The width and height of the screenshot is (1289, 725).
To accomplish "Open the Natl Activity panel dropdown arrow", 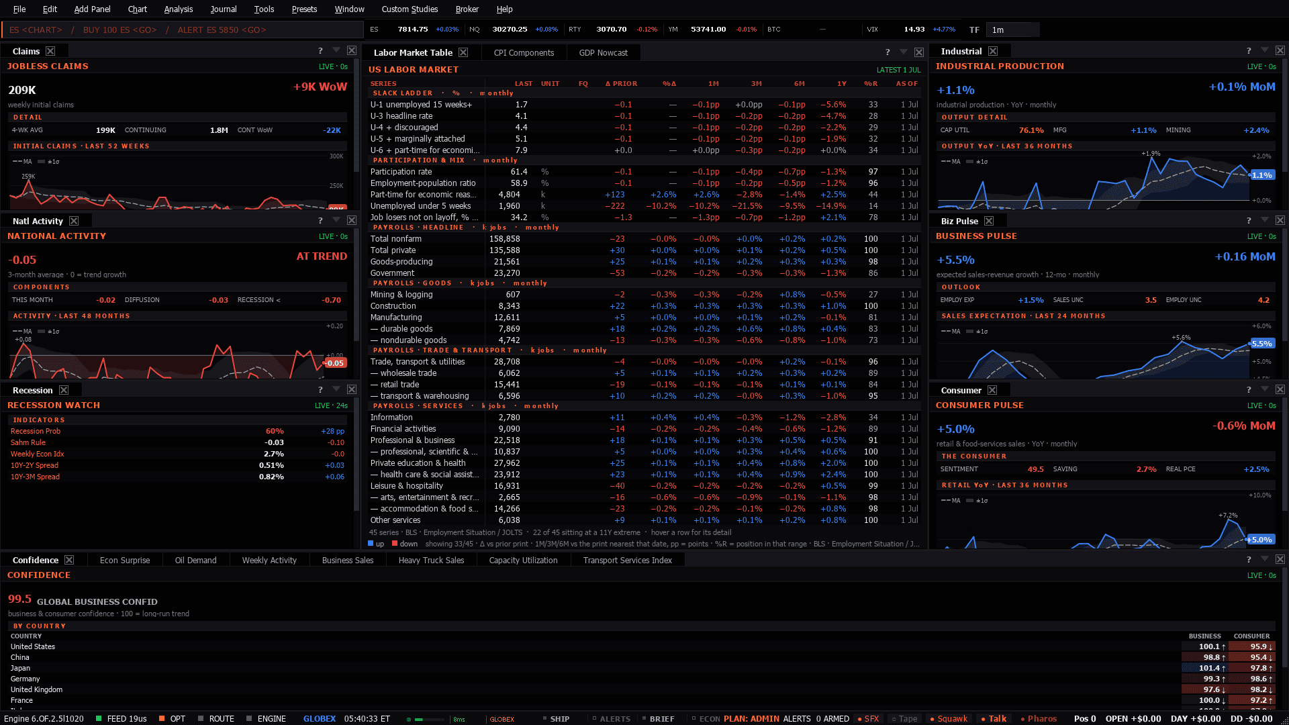I will click(336, 221).
